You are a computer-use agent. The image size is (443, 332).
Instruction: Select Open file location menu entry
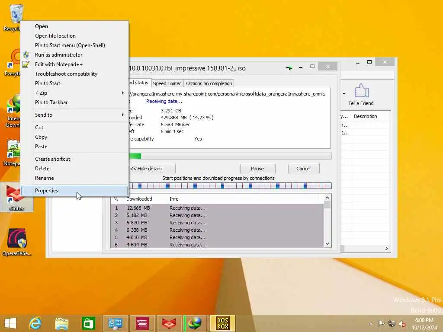point(74,36)
